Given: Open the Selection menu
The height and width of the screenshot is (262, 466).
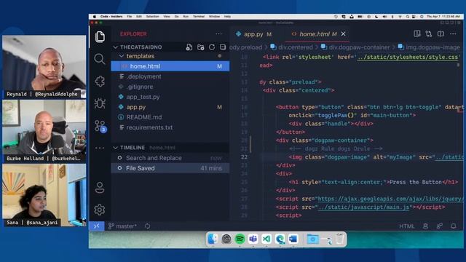Looking at the screenshot, I should pyautogui.click(x=152, y=16).
